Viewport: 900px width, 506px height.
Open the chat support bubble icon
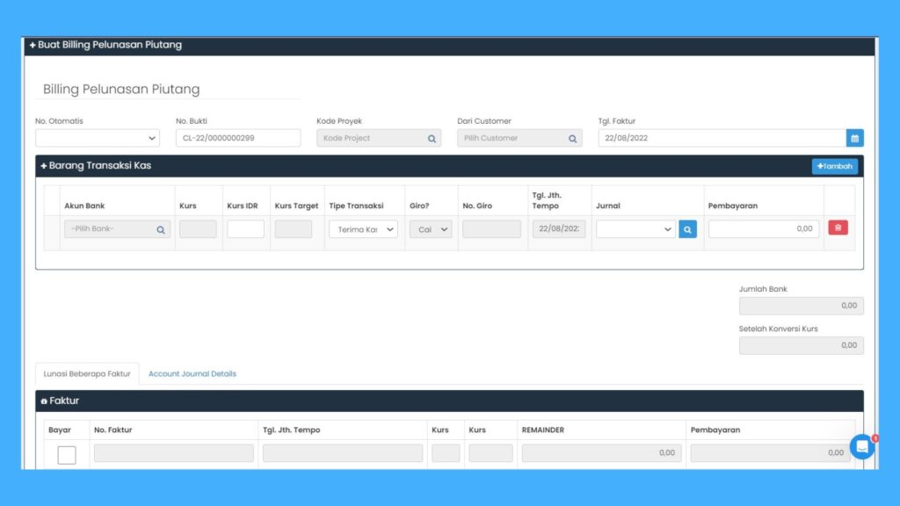click(x=862, y=446)
